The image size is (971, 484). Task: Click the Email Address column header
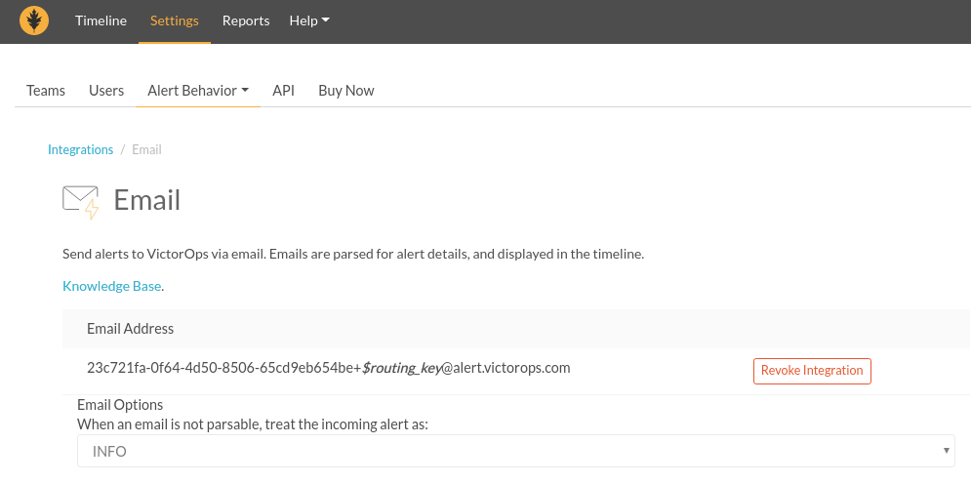(x=130, y=329)
